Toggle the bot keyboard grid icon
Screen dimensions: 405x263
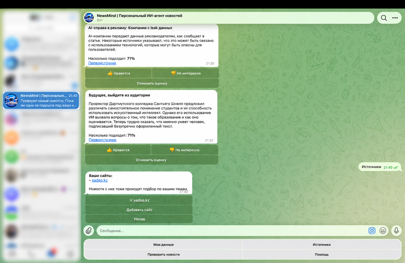point(372,231)
